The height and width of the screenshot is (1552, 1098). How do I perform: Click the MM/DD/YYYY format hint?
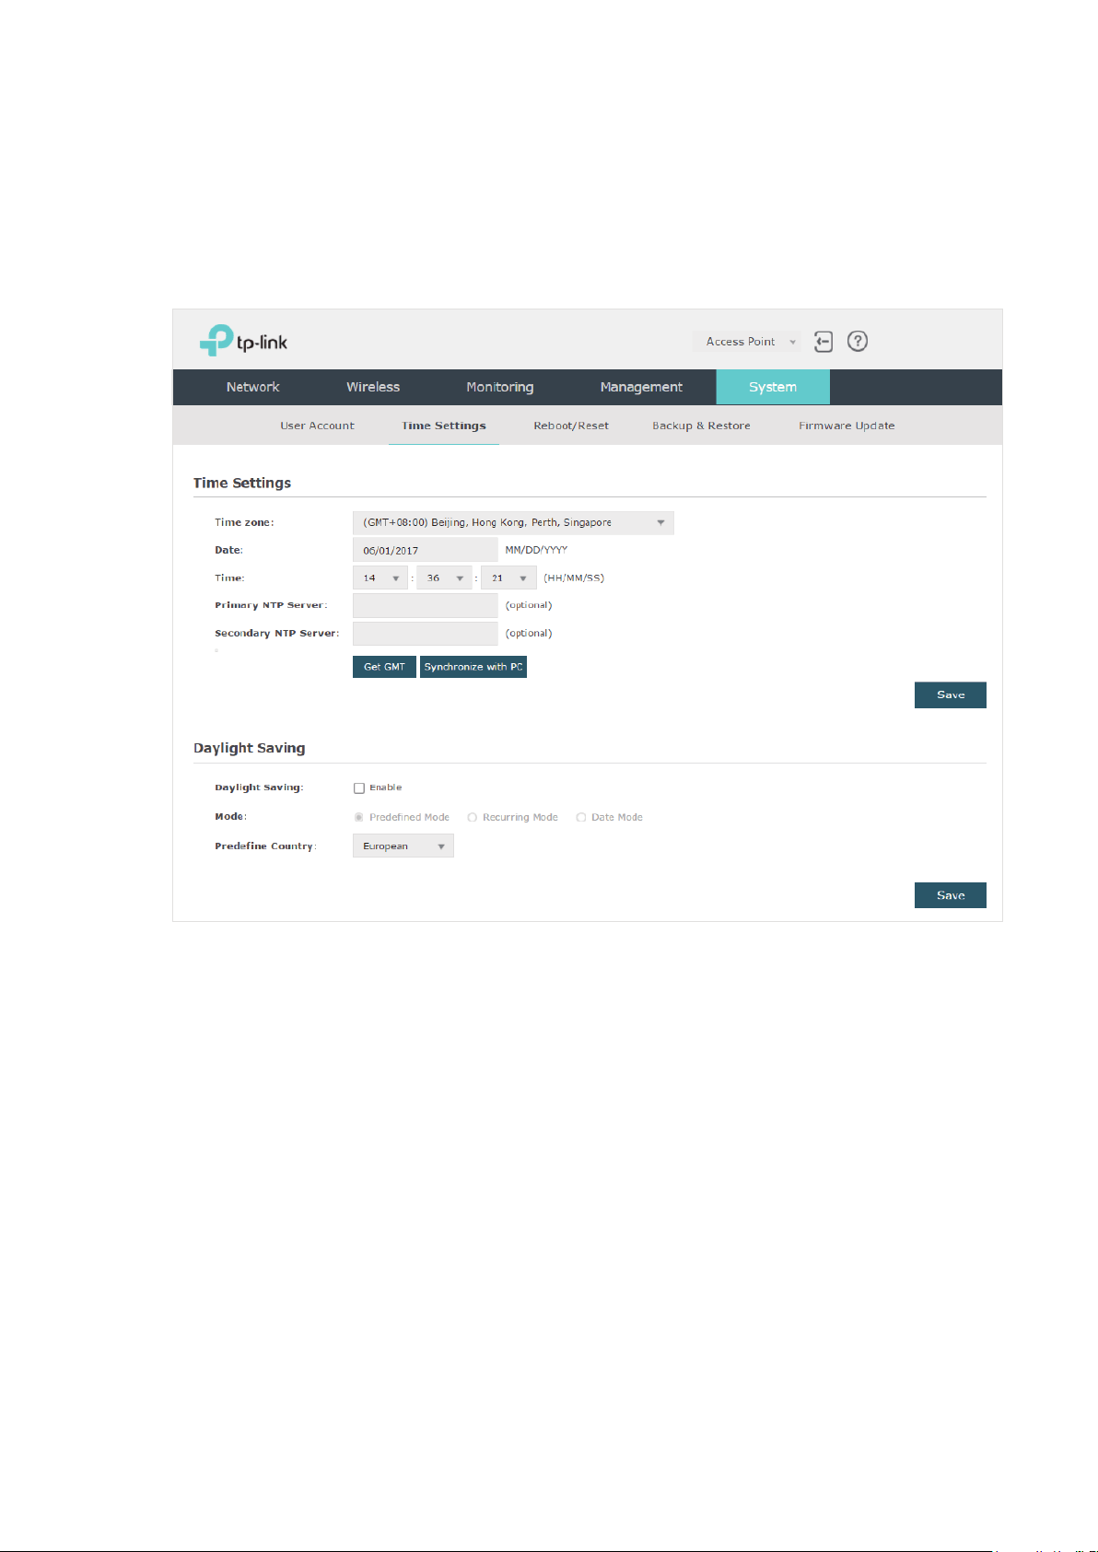(536, 550)
